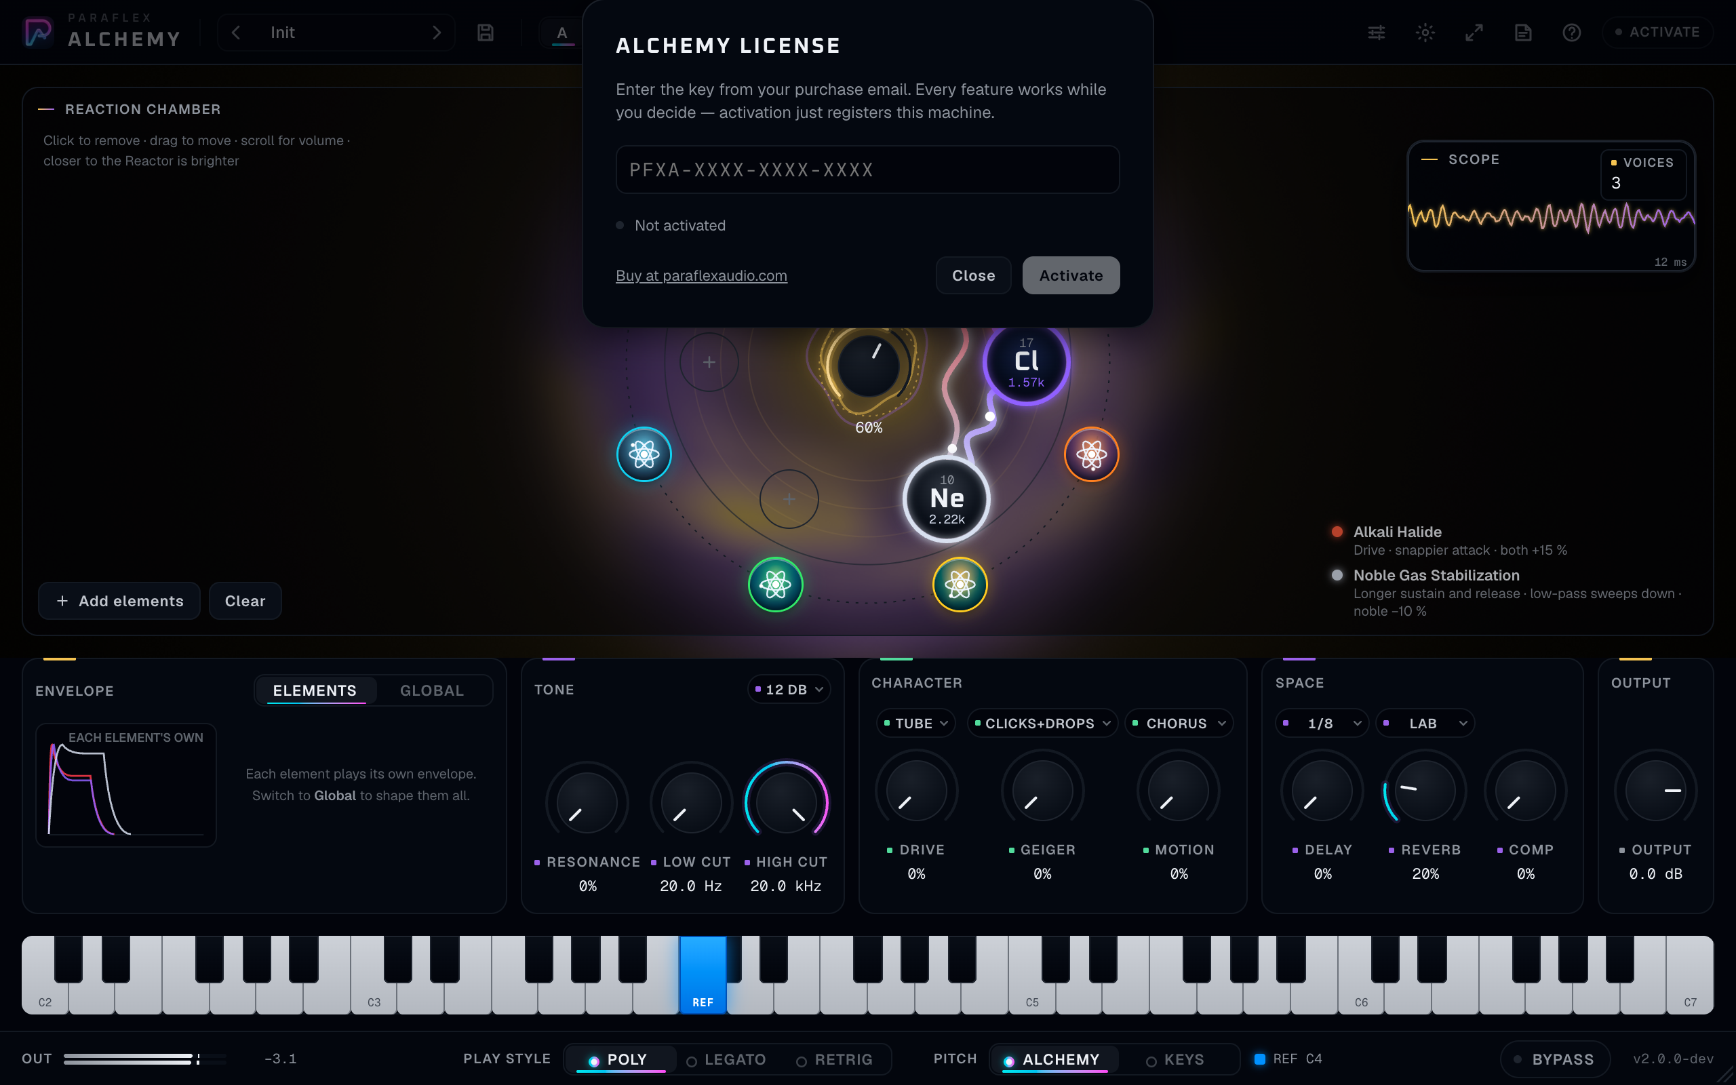Open the document notes icon in header

tap(1522, 33)
